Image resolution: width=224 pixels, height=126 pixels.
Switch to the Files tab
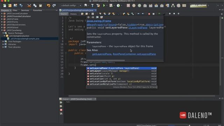pos(15,10)
